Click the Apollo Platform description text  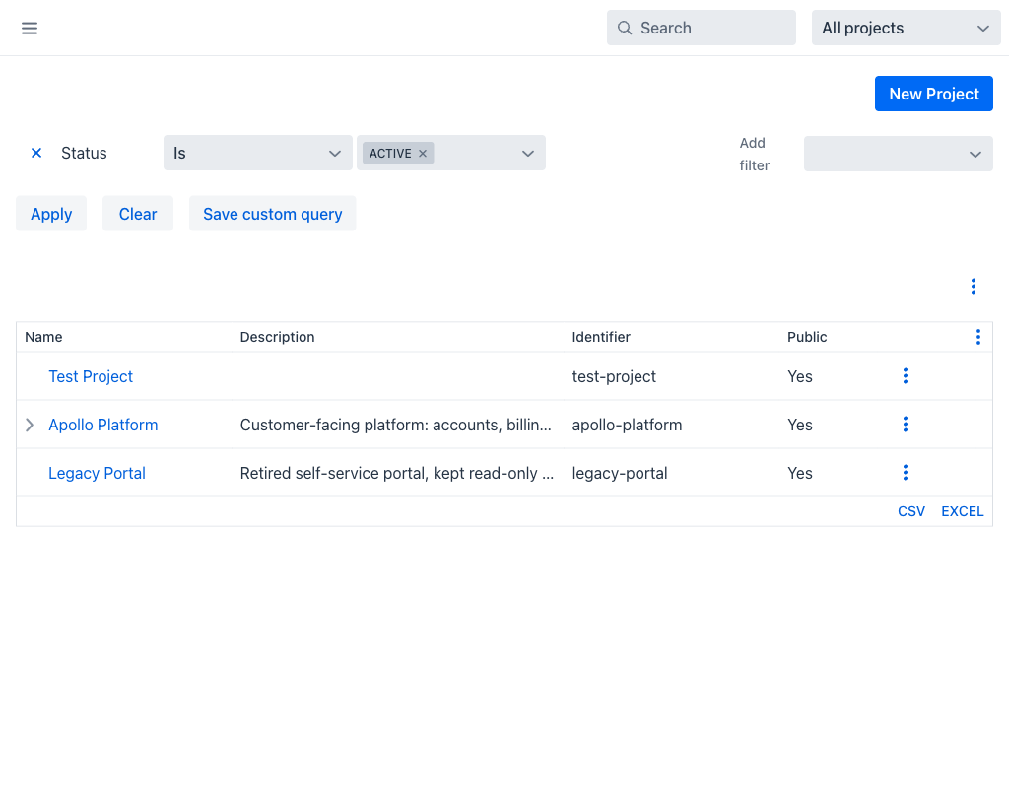(x=396, y=425)
